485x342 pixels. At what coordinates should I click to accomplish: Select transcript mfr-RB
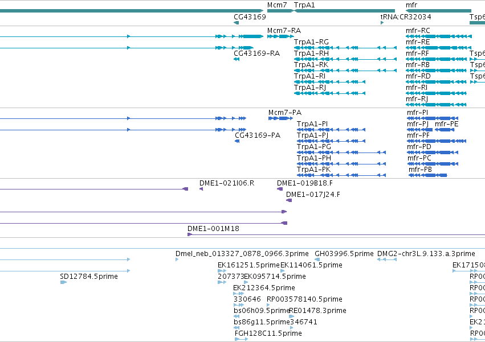pyautogui.click(x=418, y=65)
